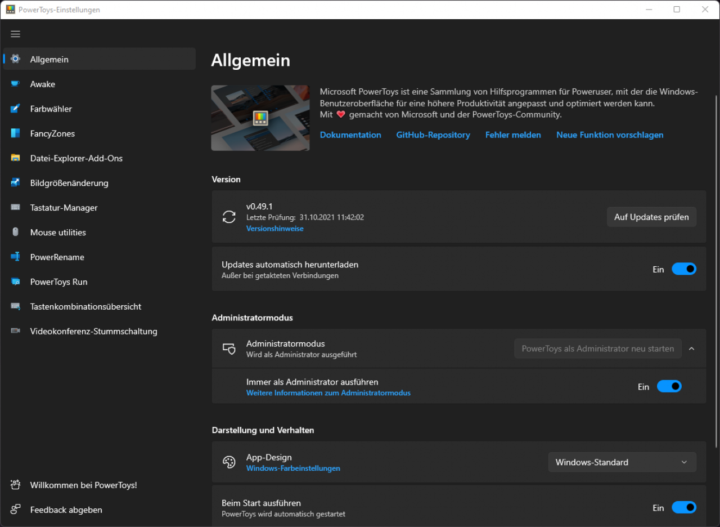Click the App-Design palette icon

229,462
